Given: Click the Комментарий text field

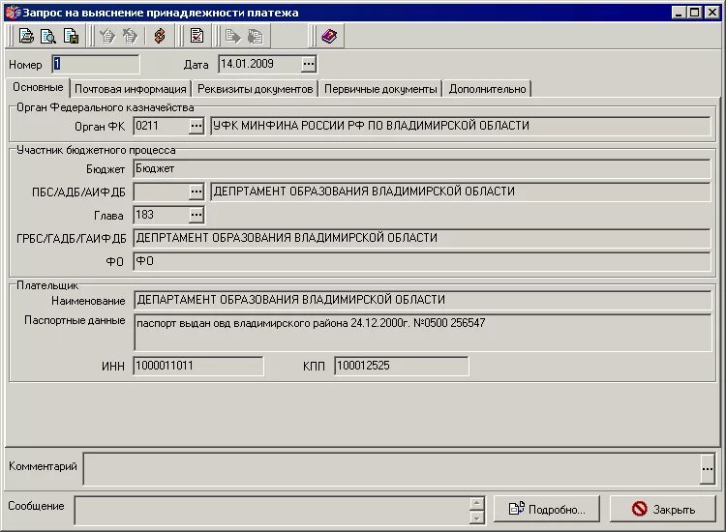Looking at the screenshot, I should point(392,469).
